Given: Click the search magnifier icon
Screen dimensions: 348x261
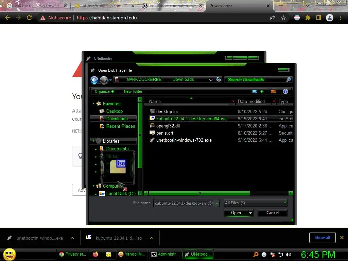Looking at the screenshot, I should pos(289,80).
